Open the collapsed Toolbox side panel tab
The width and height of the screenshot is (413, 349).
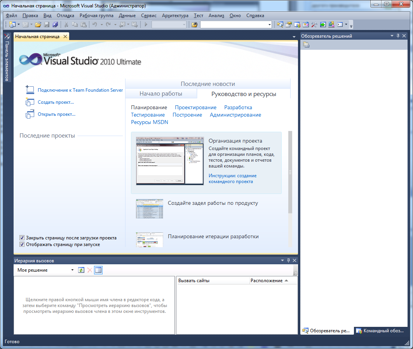click(7, 58)
